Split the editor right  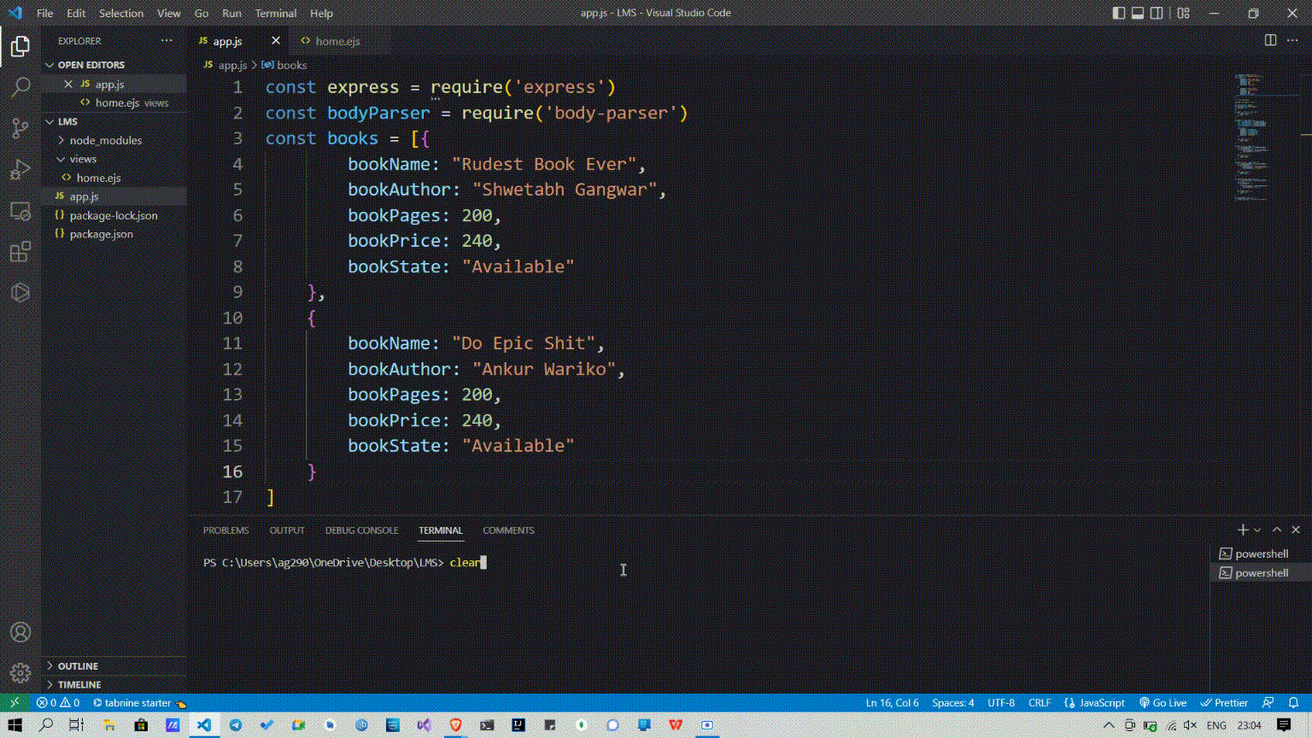point(1270,40)
